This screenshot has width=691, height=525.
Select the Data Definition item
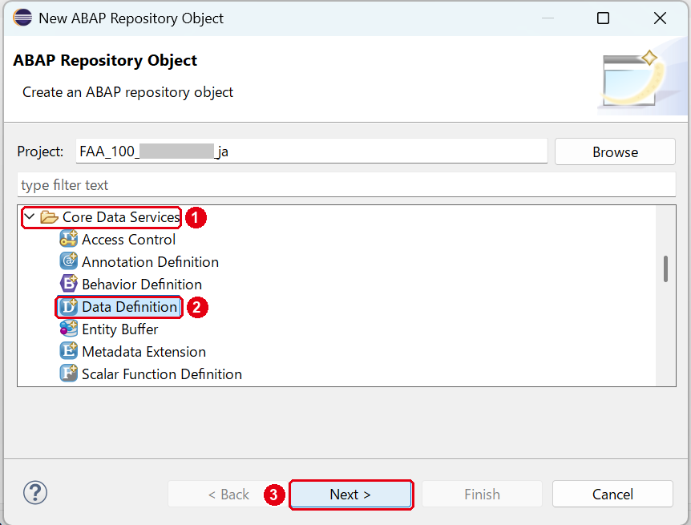tap(130, 307)
